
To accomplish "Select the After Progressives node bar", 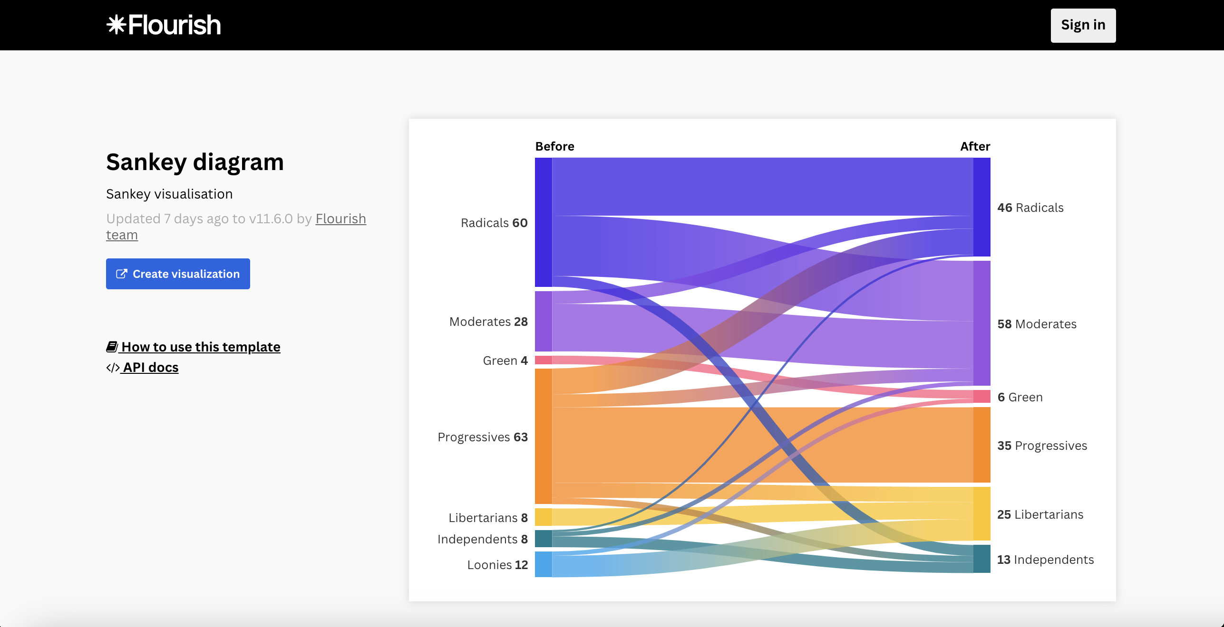I will (981, 445).
